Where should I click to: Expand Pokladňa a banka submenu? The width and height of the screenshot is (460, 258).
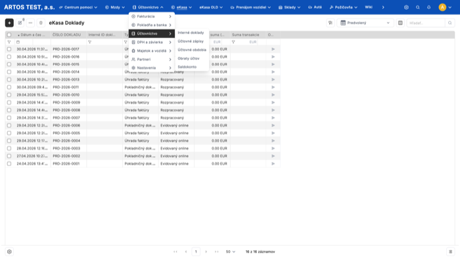point(152,25)
